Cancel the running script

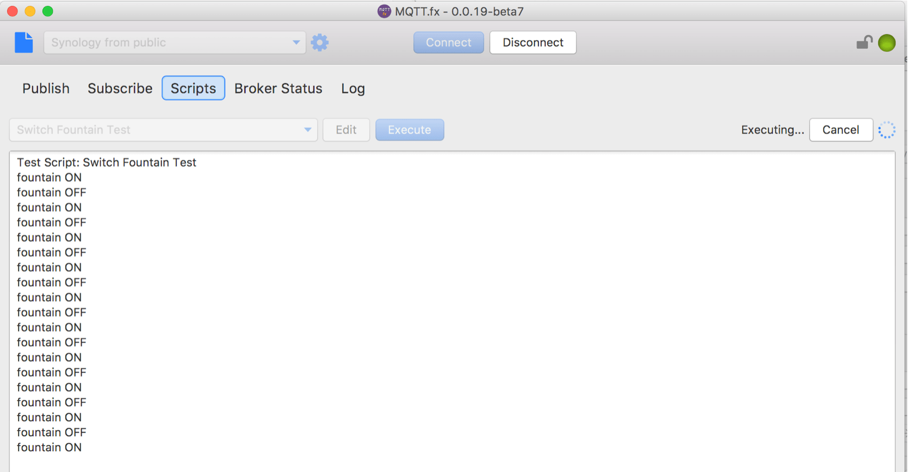[841, 130]
